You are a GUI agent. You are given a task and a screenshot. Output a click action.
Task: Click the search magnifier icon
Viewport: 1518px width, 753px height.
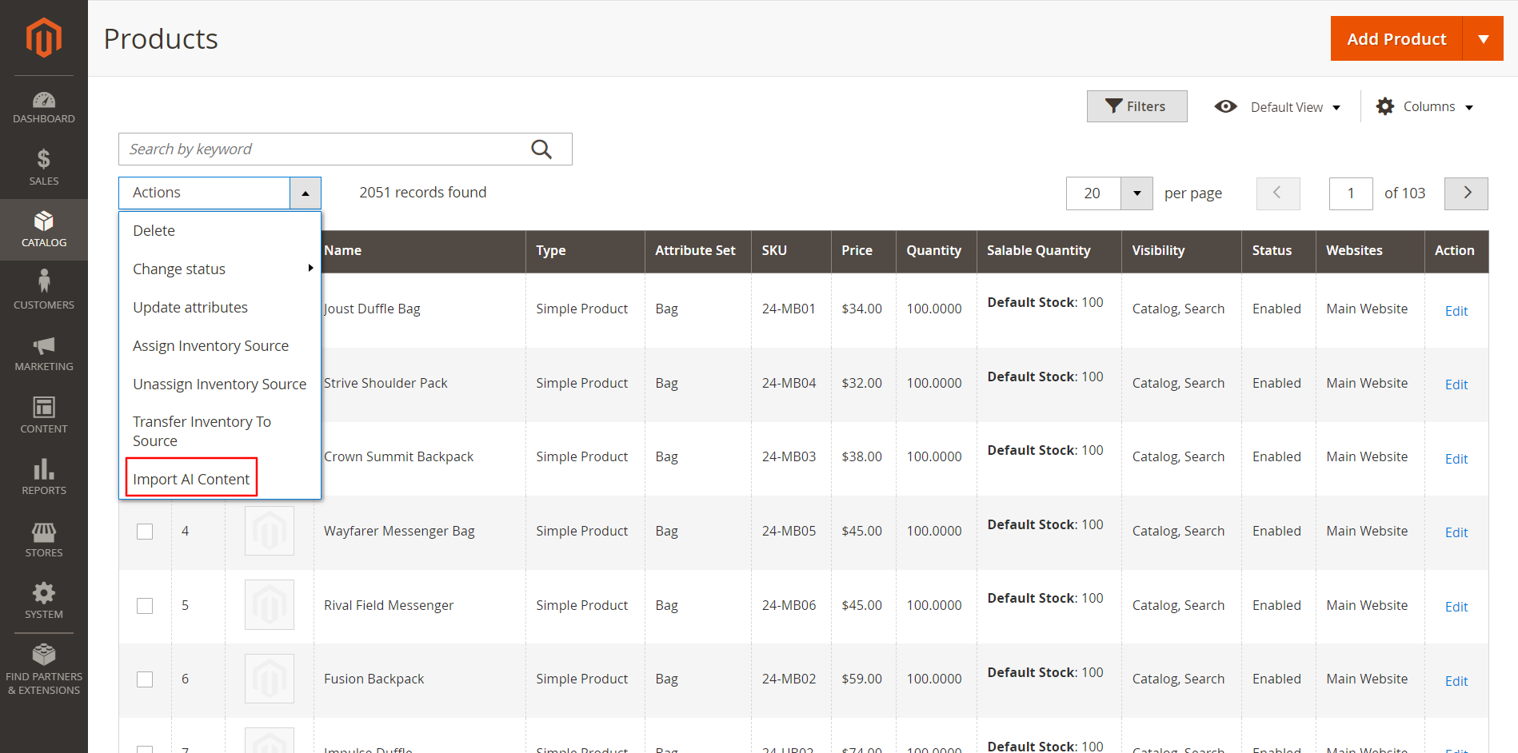click(x=541, y=149)
